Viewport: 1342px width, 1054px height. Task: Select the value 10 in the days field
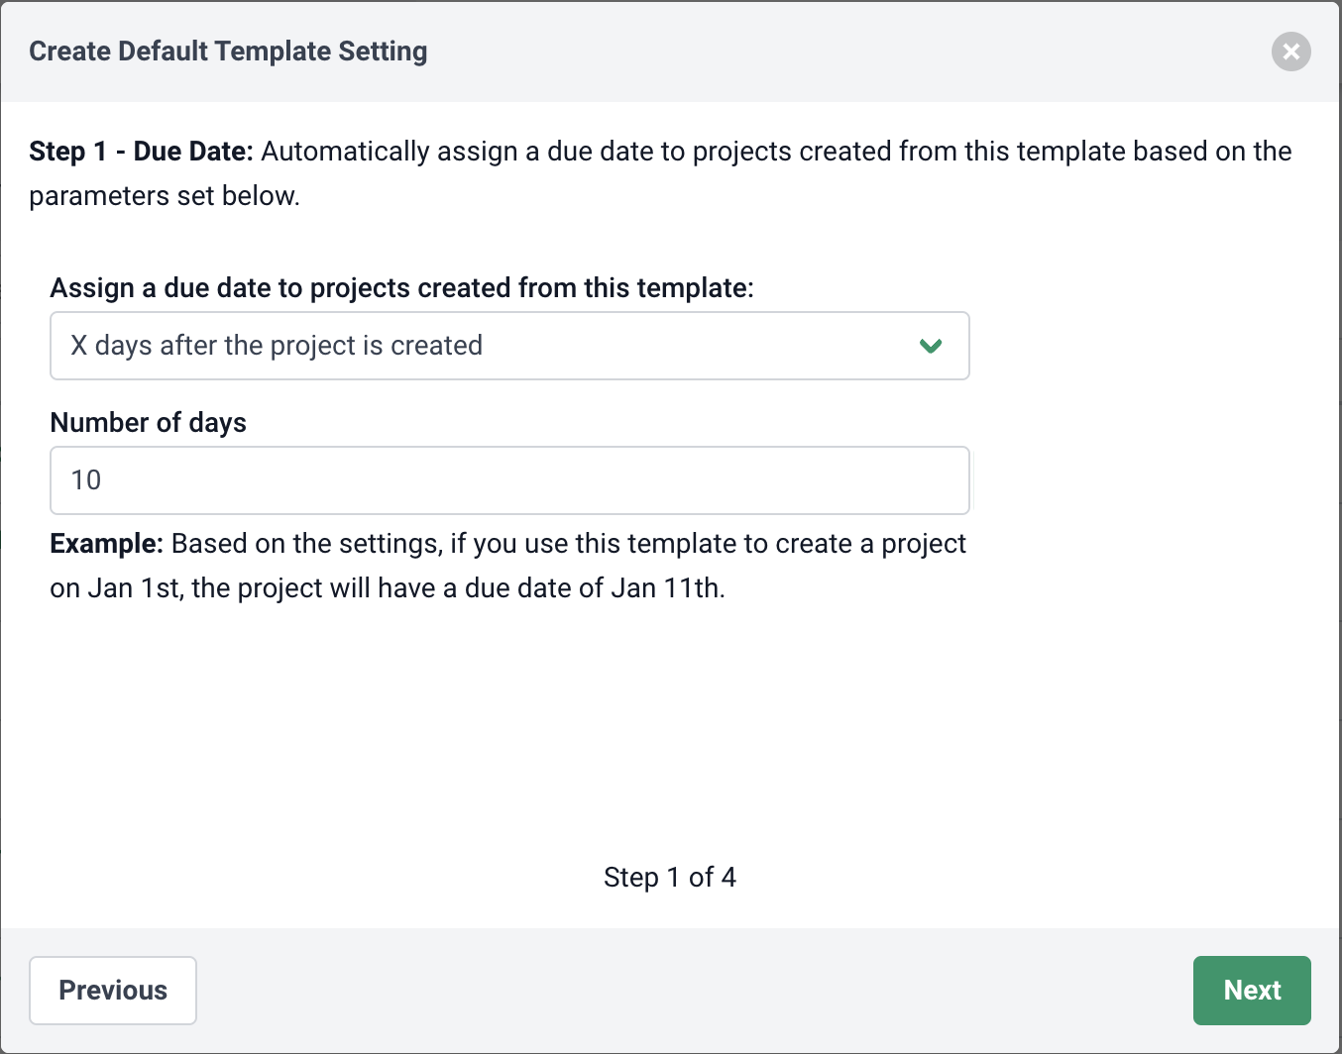[86, 480]
